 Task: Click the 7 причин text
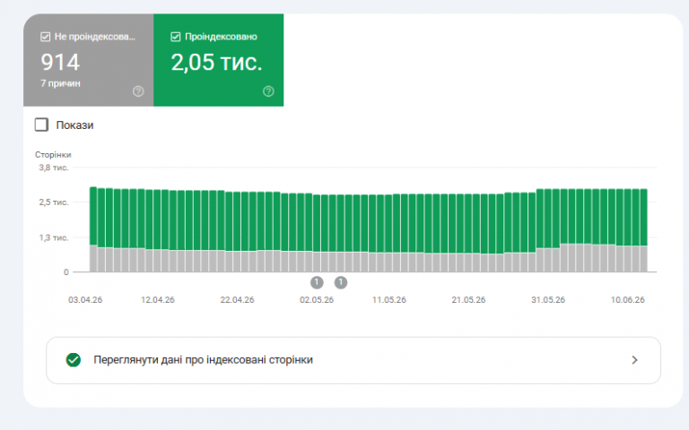tap(61, 83)
